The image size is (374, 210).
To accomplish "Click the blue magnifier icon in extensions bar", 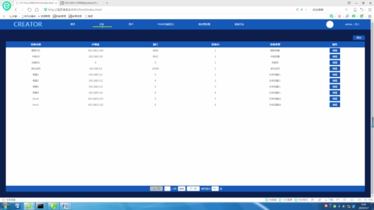I will 348,16.
